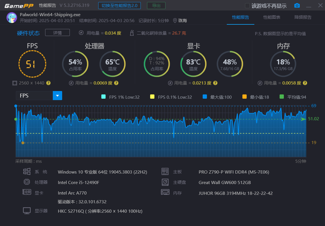
Task: Click the 最小值 orange legend swatch
Action: pos(245,96)
